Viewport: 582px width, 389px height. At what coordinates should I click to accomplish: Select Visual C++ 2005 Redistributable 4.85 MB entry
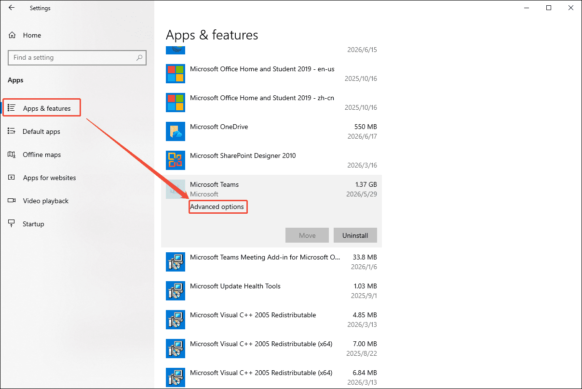click(x=253, y=315)
